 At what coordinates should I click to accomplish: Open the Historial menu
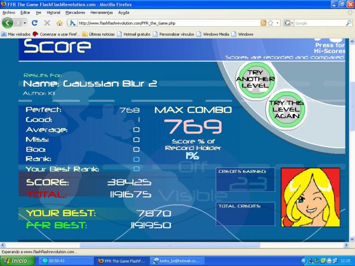click(x=53, y=12)
